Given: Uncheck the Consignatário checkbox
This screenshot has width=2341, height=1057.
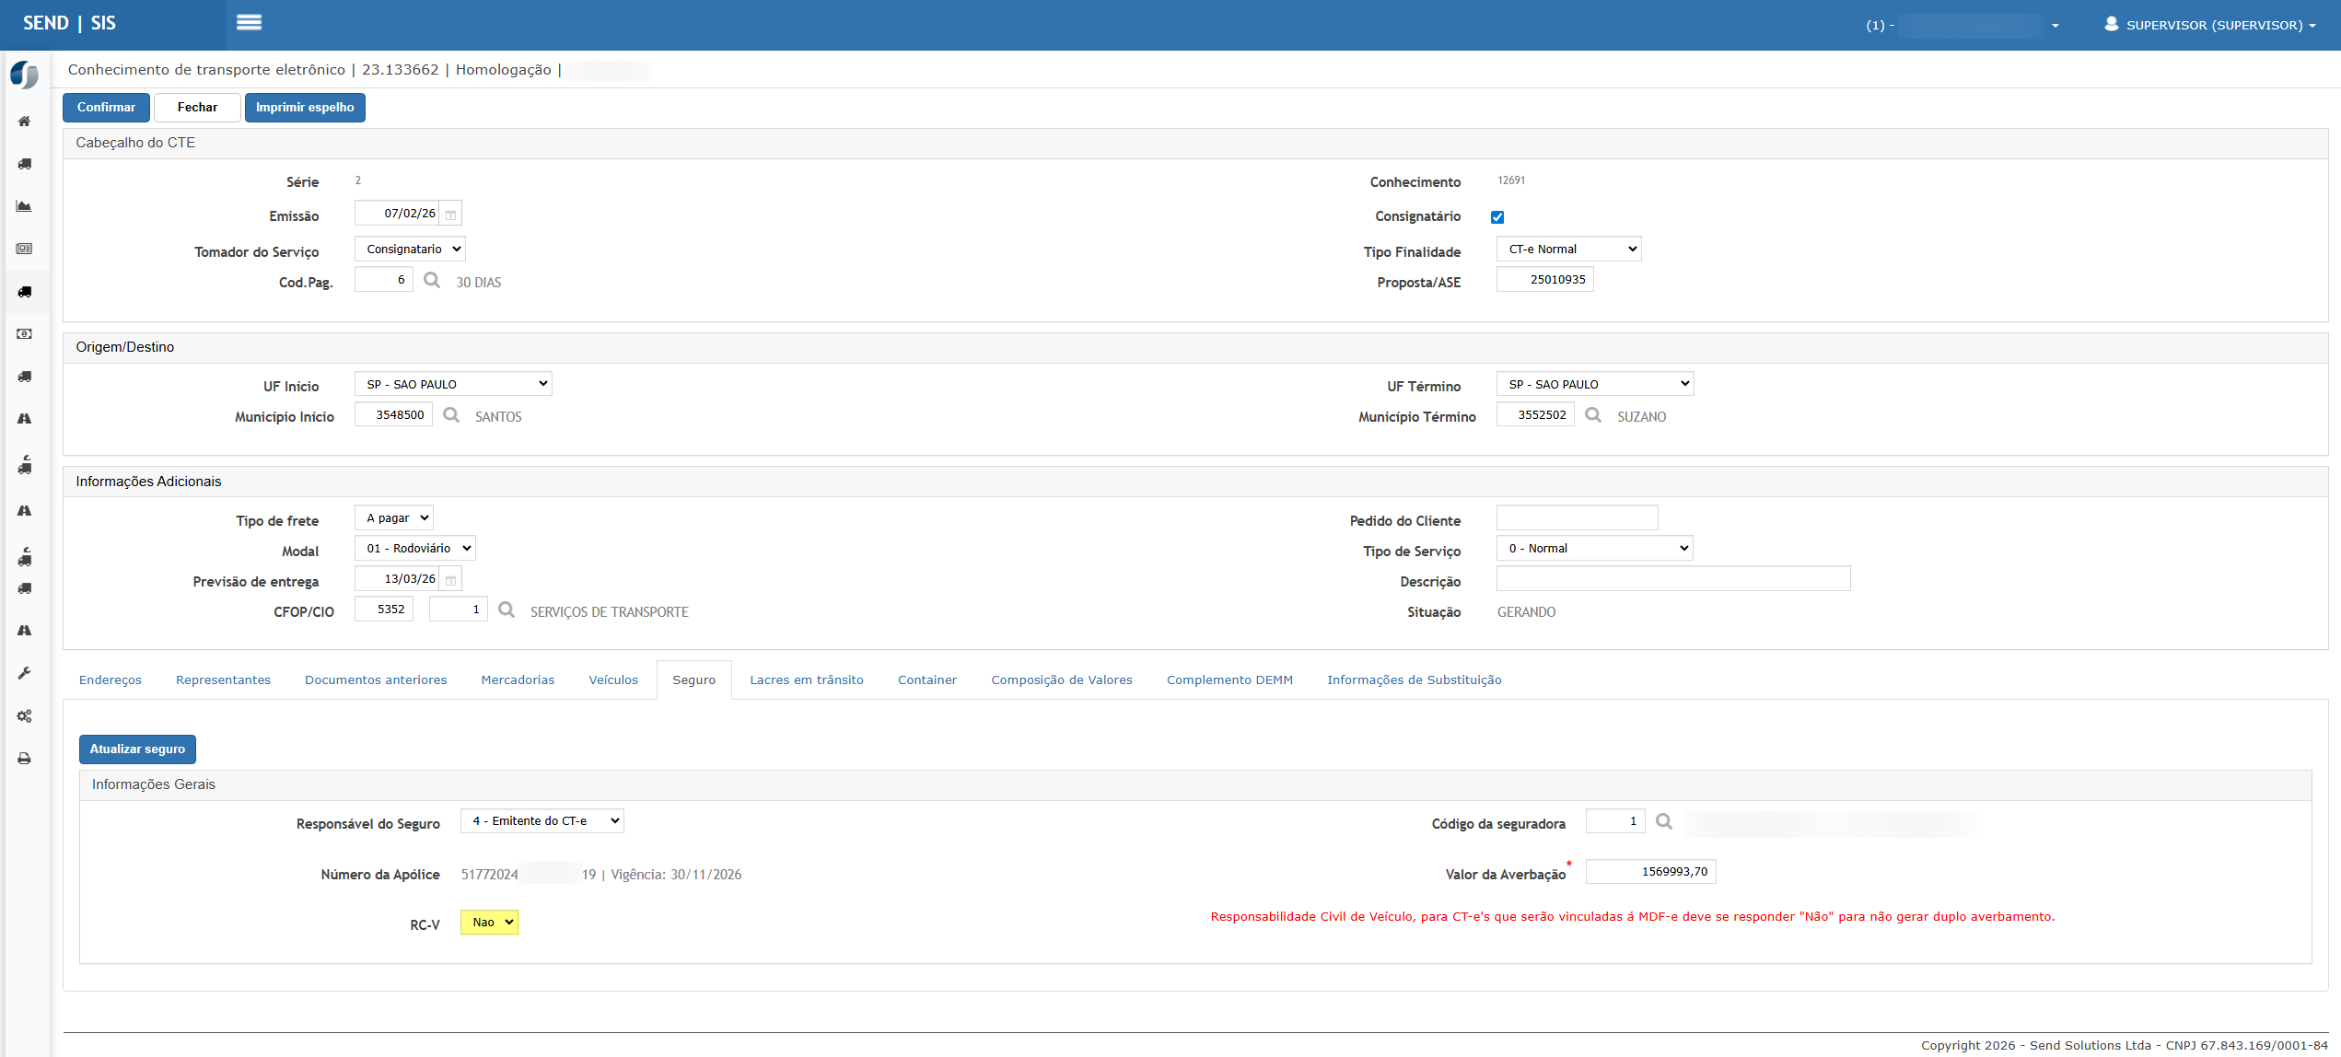Looking at the screenshot, I should [x=1497, y=217].
